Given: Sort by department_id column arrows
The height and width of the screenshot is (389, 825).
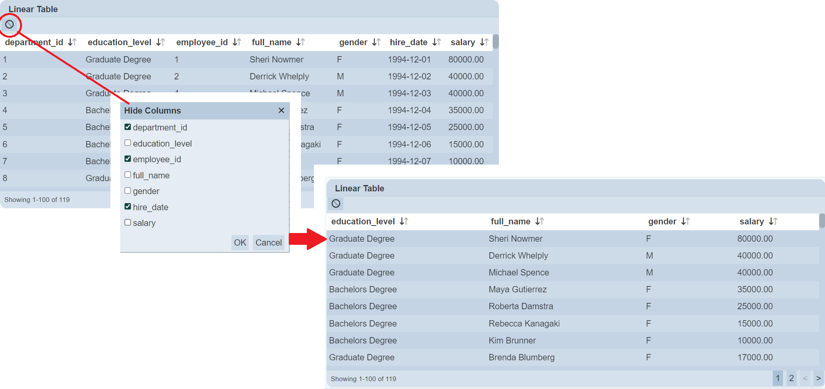Looking at the screenshot, I should (x=72, y=42).
